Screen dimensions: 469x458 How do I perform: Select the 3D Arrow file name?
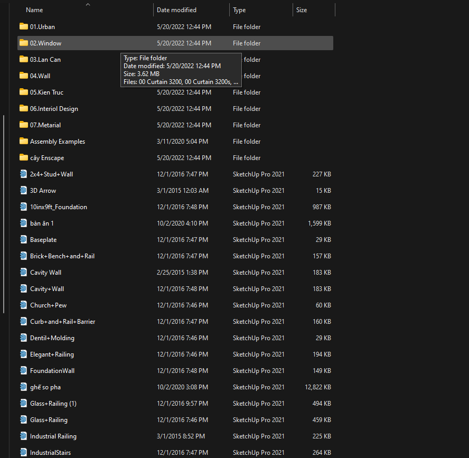point(43,191)
